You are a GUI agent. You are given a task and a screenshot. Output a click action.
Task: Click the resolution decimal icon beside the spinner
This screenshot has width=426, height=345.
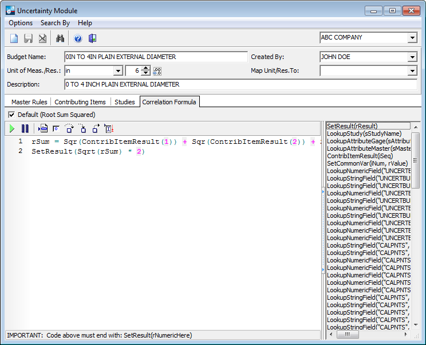[x=157, y=71]
